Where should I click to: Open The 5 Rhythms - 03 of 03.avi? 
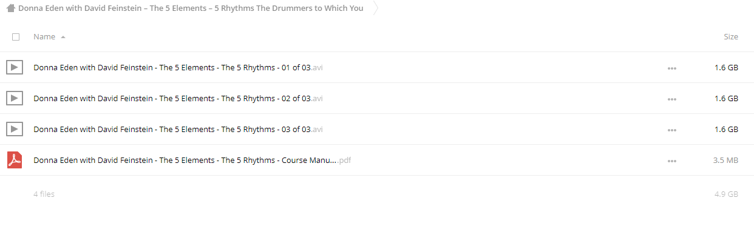pos(178,130)
